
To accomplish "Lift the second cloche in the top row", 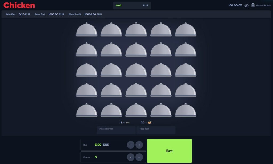I will click(x=111, y=30).
